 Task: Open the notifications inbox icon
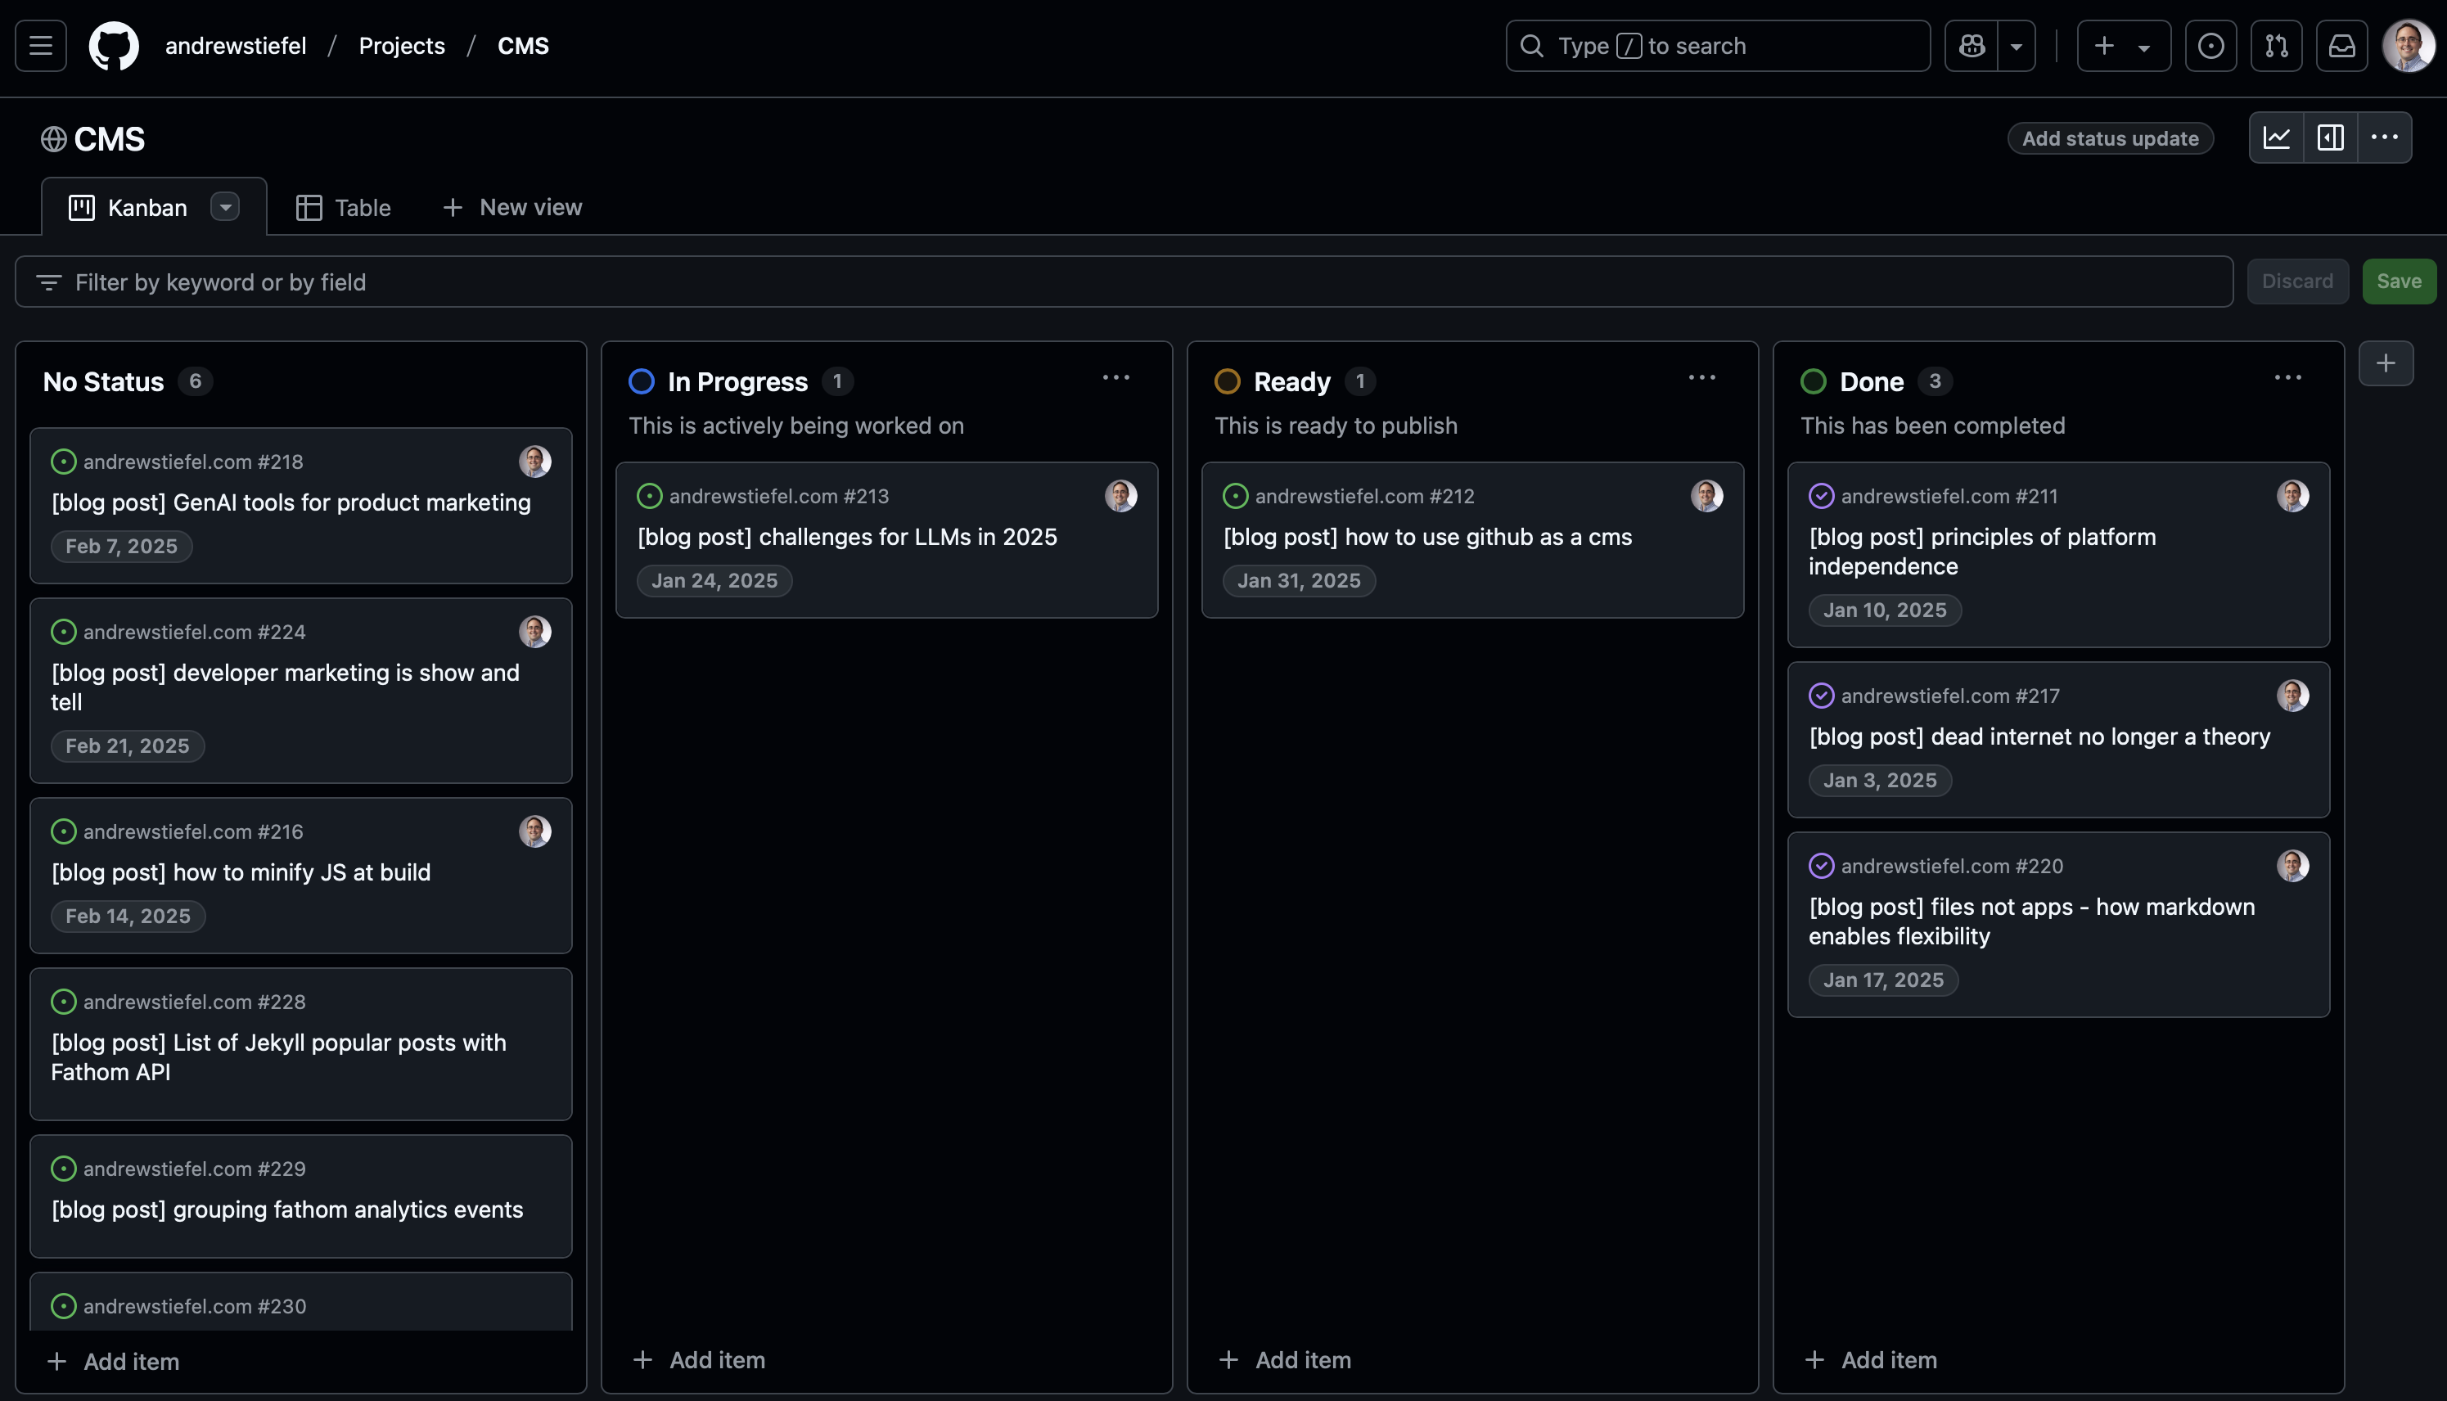(2342, 45)
